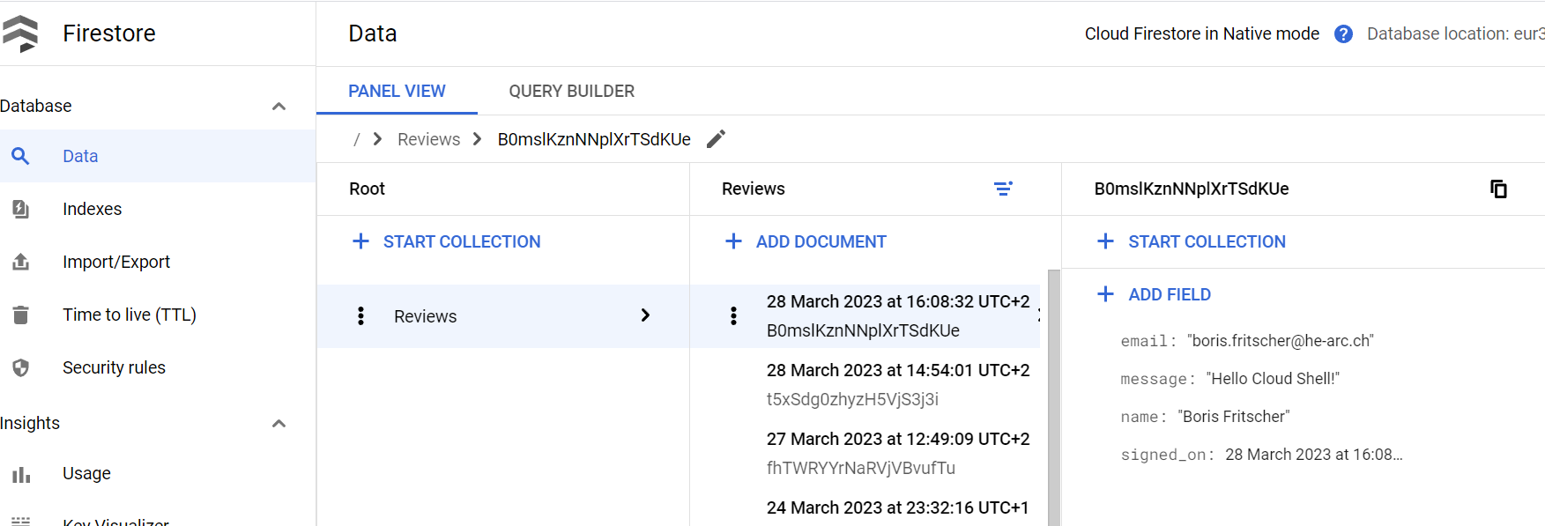Click the pencil edit path icon
1545x526 pixels.
click(x=716, y=139)
